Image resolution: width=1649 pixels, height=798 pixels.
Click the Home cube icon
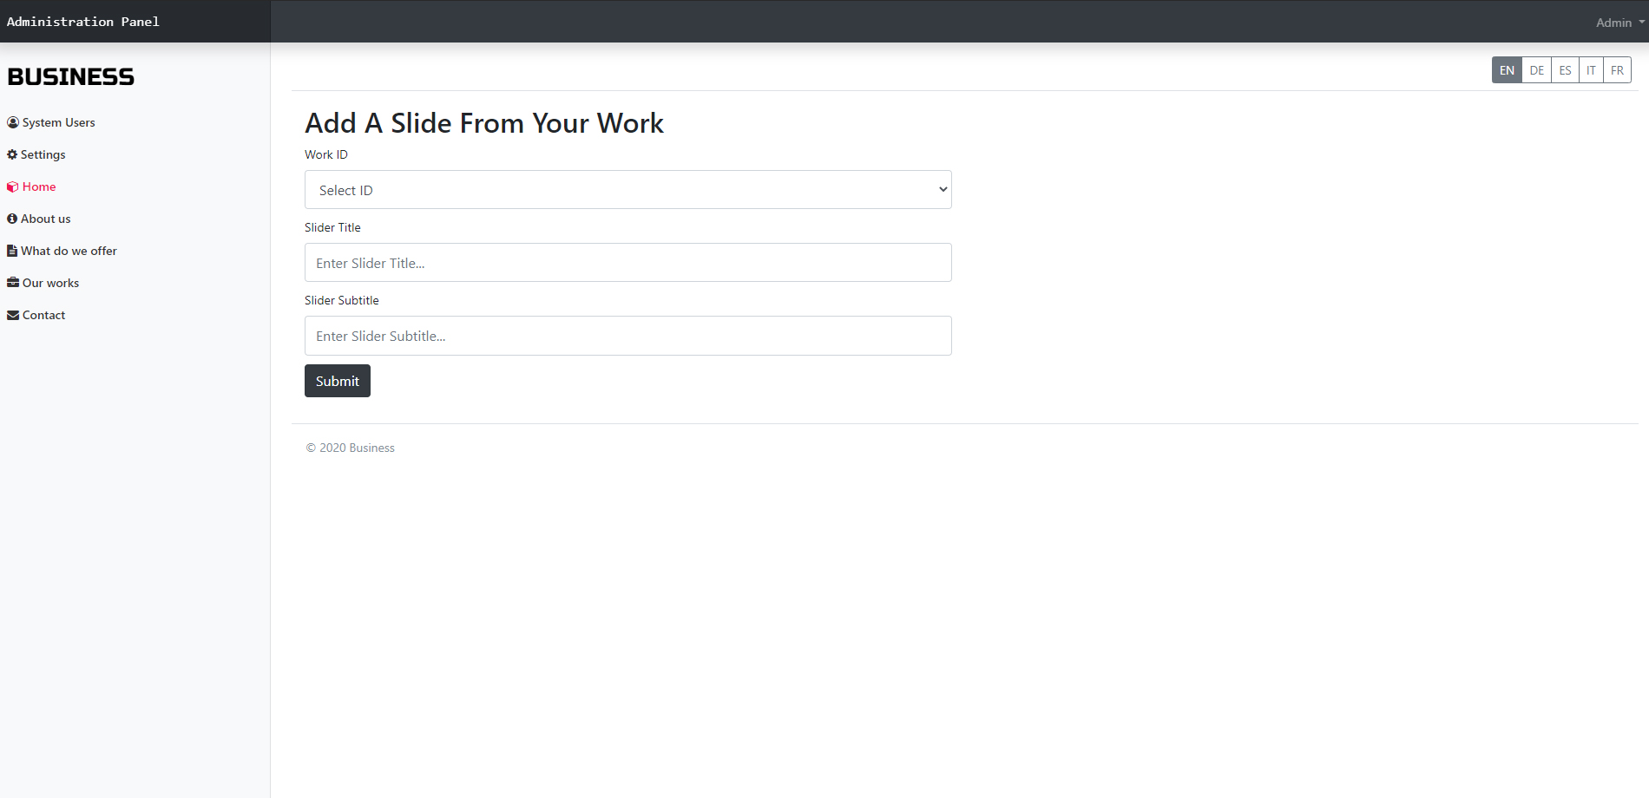click(13, 186)
